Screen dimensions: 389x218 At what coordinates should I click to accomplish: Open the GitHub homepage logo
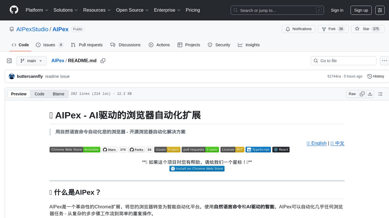point(14,10)
